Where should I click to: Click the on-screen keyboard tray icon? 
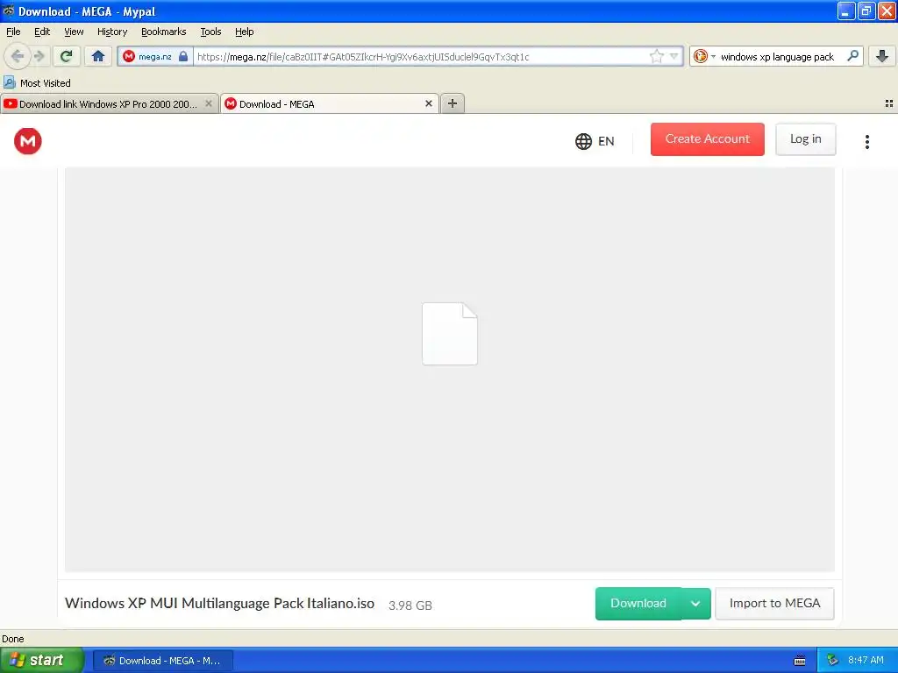tap(800, 661)
